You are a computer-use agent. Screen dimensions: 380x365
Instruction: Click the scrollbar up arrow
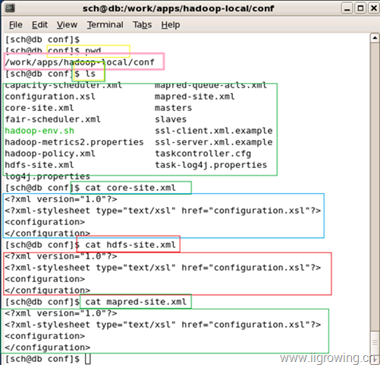click(375, 38)
